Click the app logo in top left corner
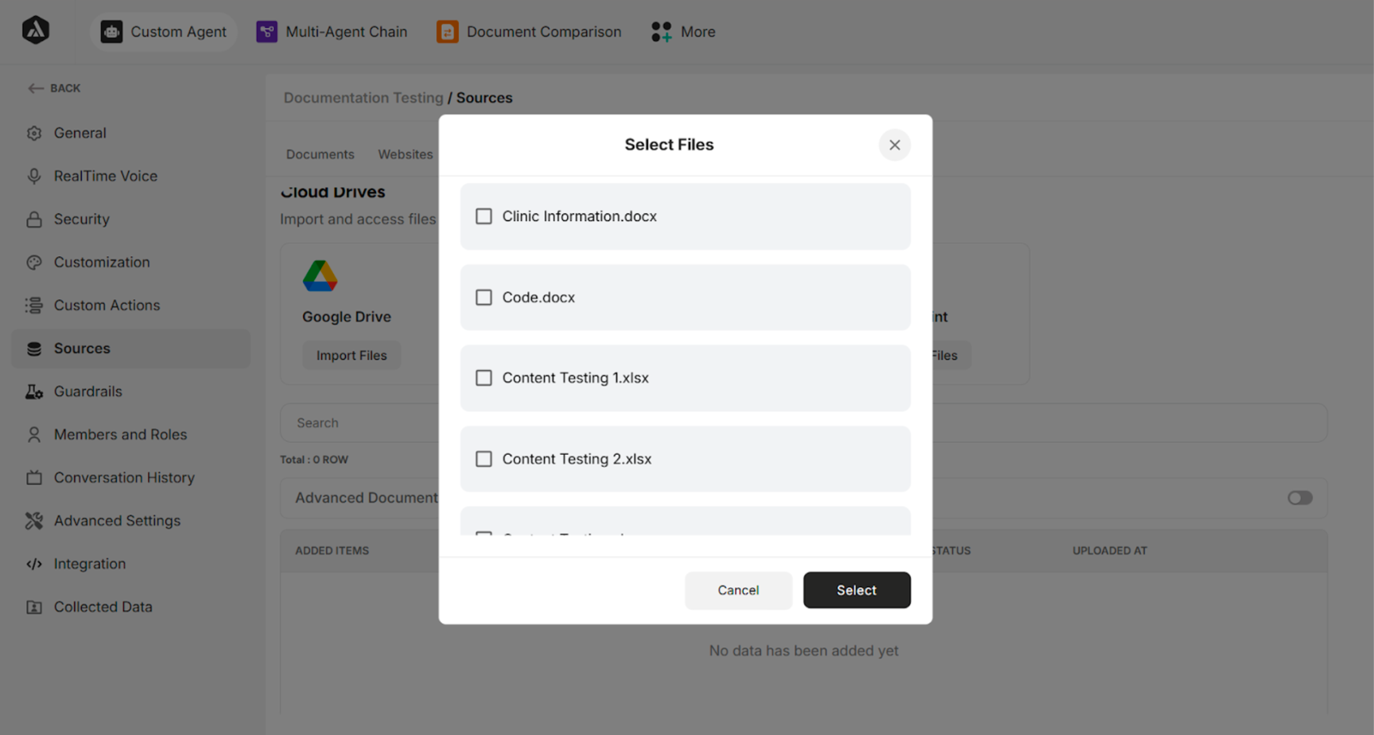 pos(35,30)
